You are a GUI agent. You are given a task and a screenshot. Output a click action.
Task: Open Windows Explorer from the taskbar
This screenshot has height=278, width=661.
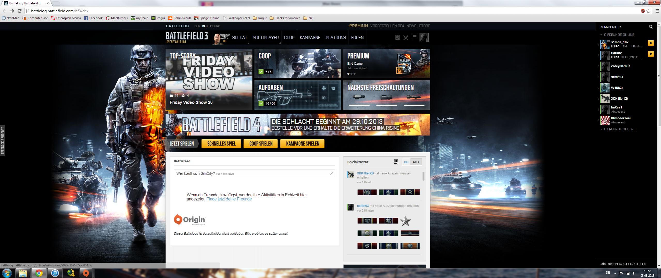coord(23,273)
